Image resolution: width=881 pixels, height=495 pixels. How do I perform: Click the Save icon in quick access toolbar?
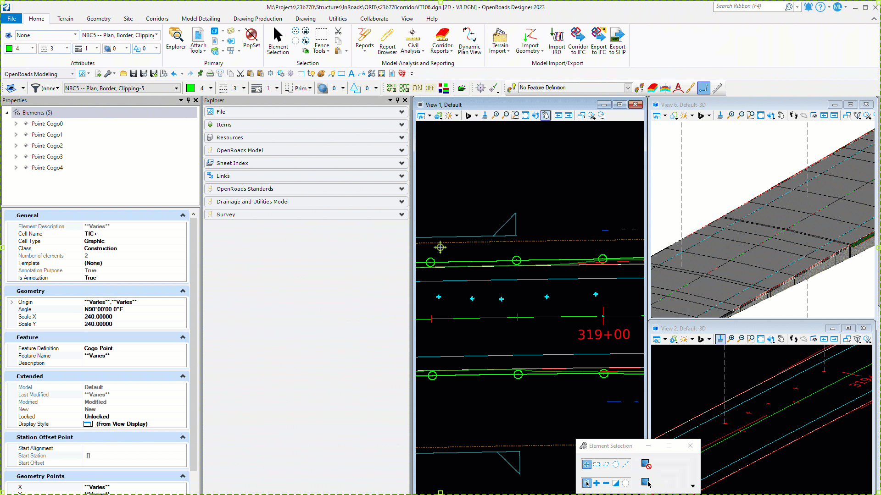[134, 74]
